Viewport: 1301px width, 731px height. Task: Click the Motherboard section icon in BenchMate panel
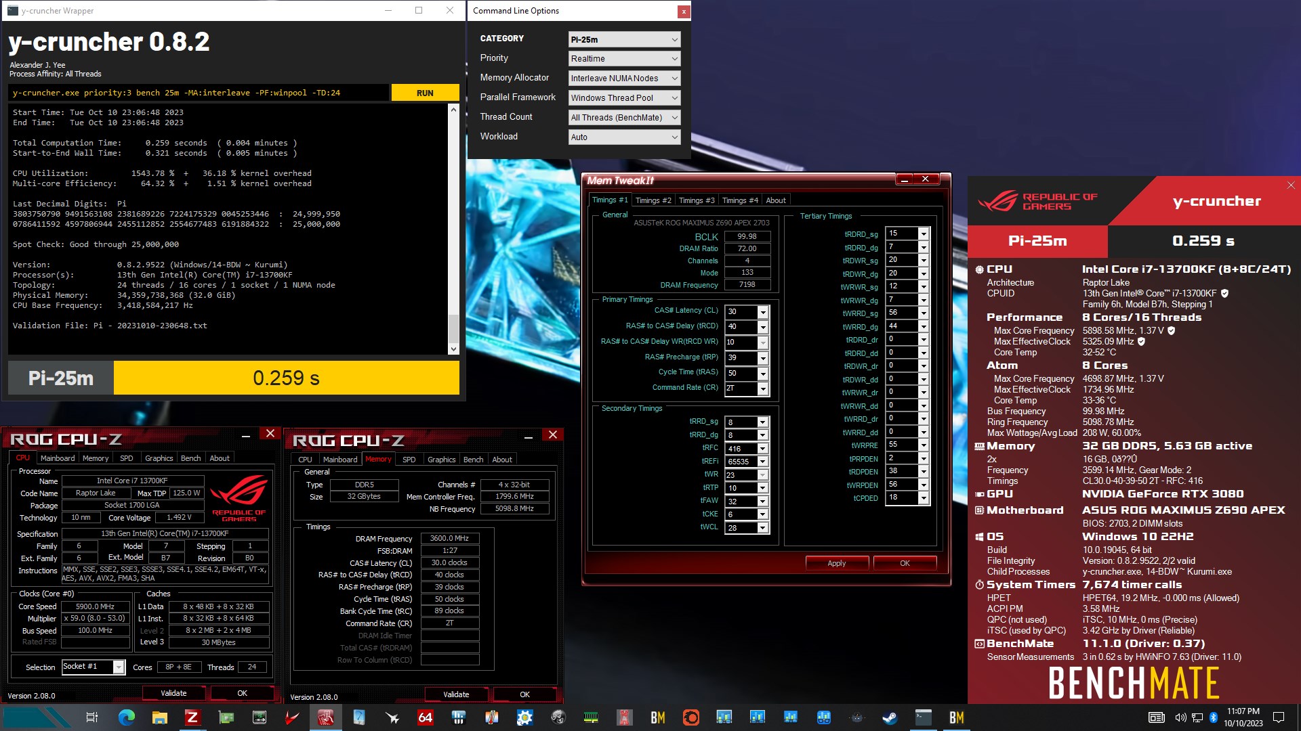[979, 510]
